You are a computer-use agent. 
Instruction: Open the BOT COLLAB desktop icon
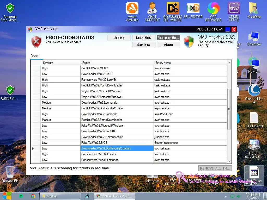coord(172,180)
